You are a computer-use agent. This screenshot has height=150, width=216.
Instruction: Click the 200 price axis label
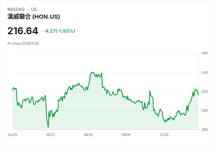[205, 111]
